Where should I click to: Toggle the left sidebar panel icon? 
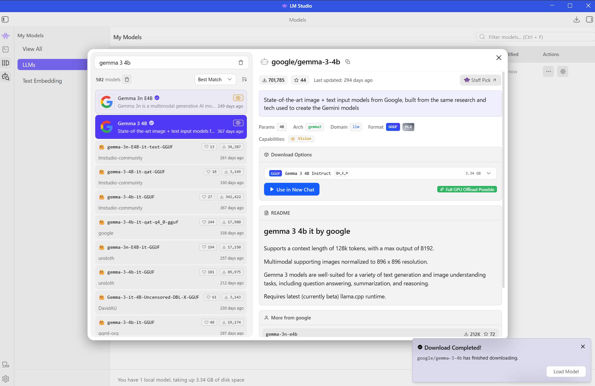5,20
